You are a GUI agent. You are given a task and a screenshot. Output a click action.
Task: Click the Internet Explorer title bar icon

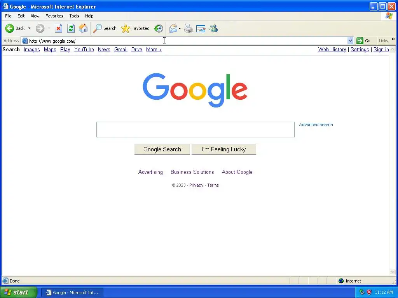click(x=5, y=6)
